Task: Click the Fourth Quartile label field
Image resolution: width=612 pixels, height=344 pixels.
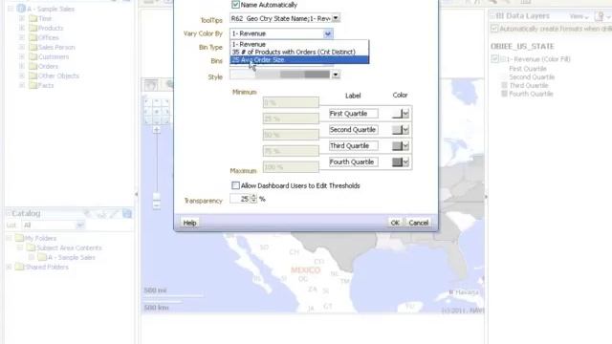Action: [353, 161]
